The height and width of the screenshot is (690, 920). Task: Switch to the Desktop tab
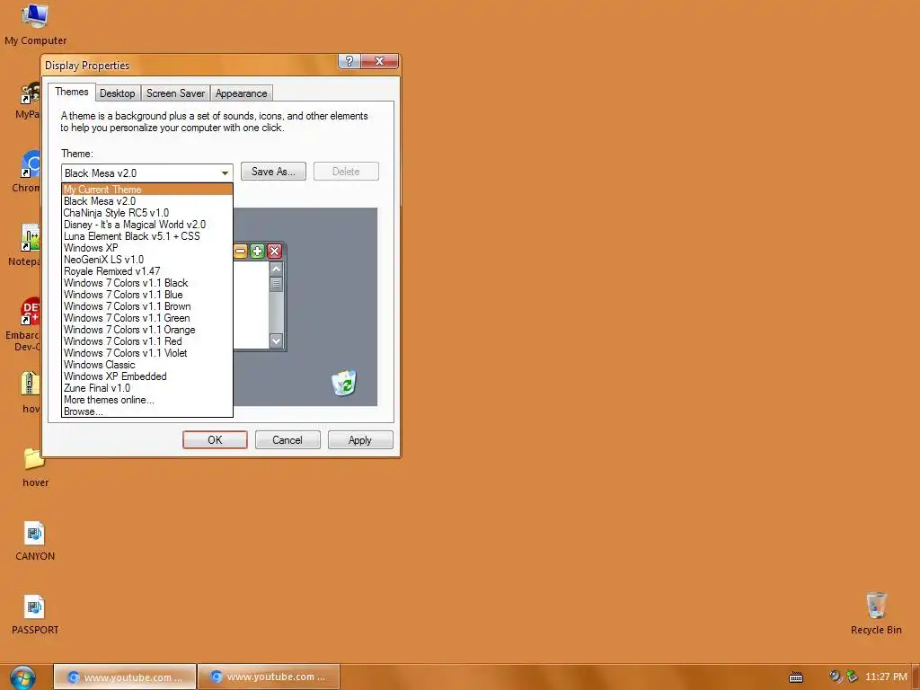coord(118,93)
